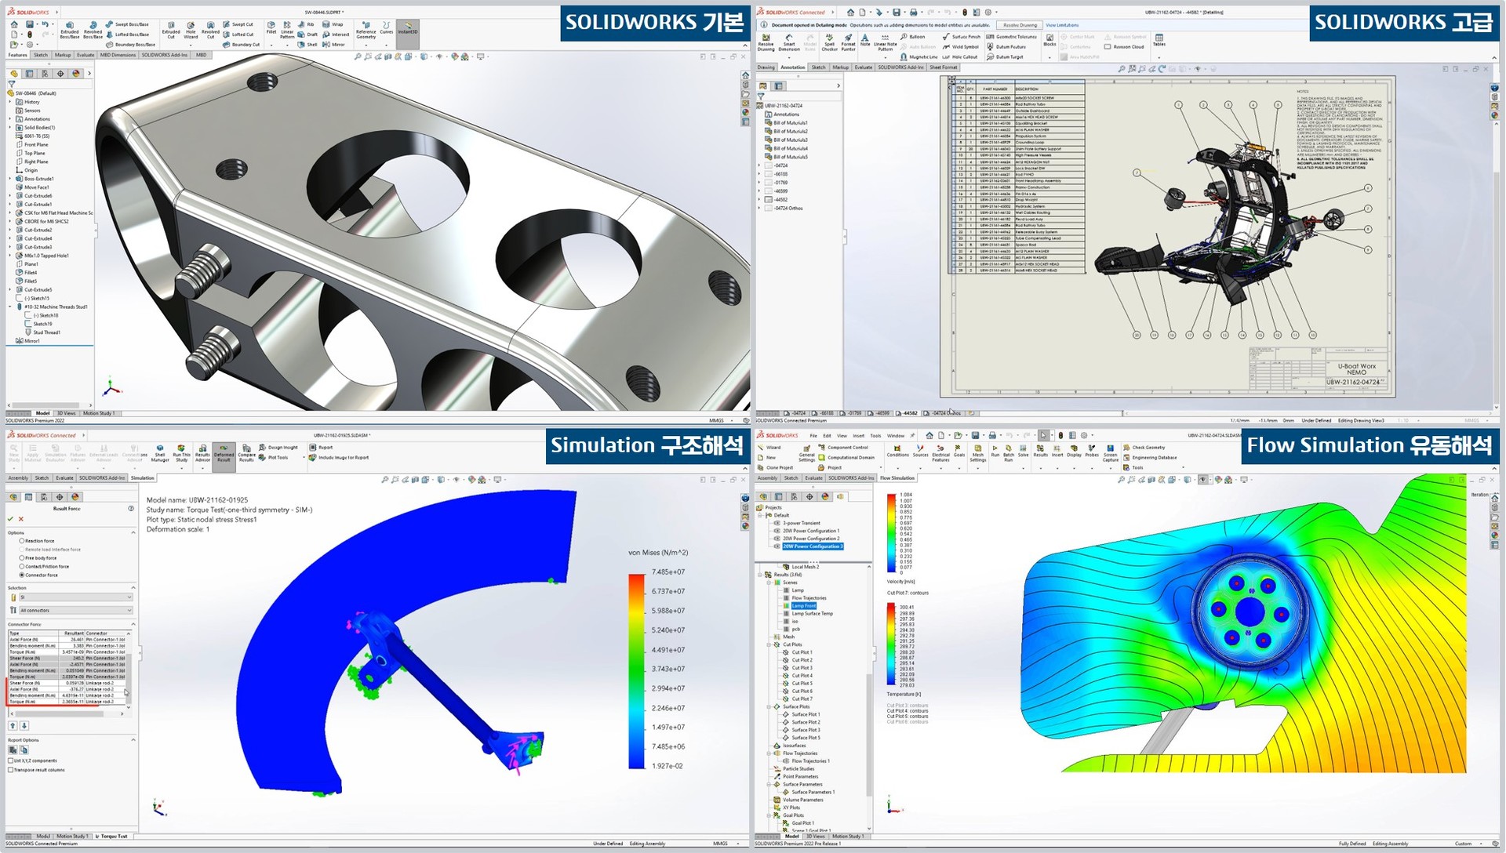Image resolution: width=1506 pixels, height=853 pixels.
Task: Click the Shell feature tool
Action: click(308, 45)
